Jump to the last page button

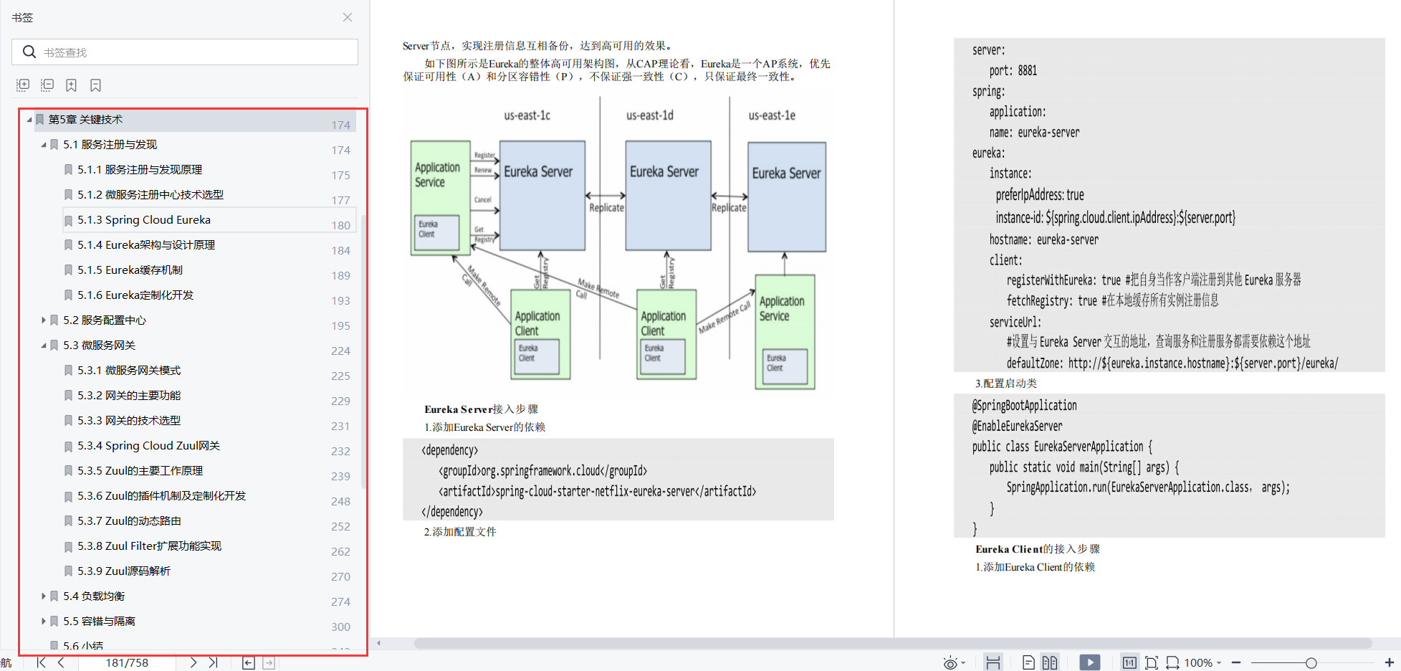coord(213,662)
